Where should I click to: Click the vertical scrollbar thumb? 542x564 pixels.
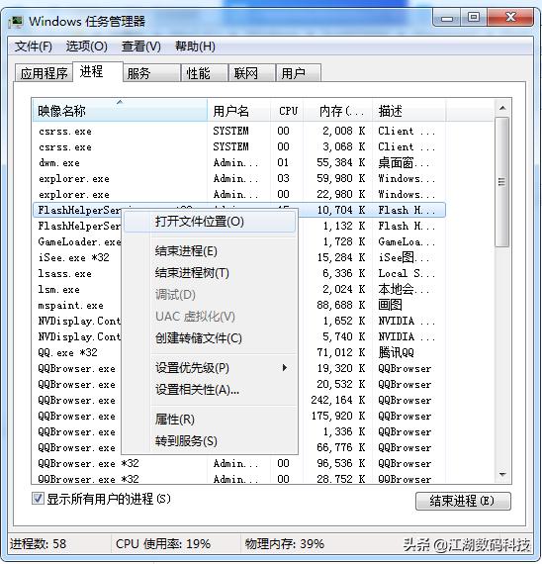pos(502,182)
